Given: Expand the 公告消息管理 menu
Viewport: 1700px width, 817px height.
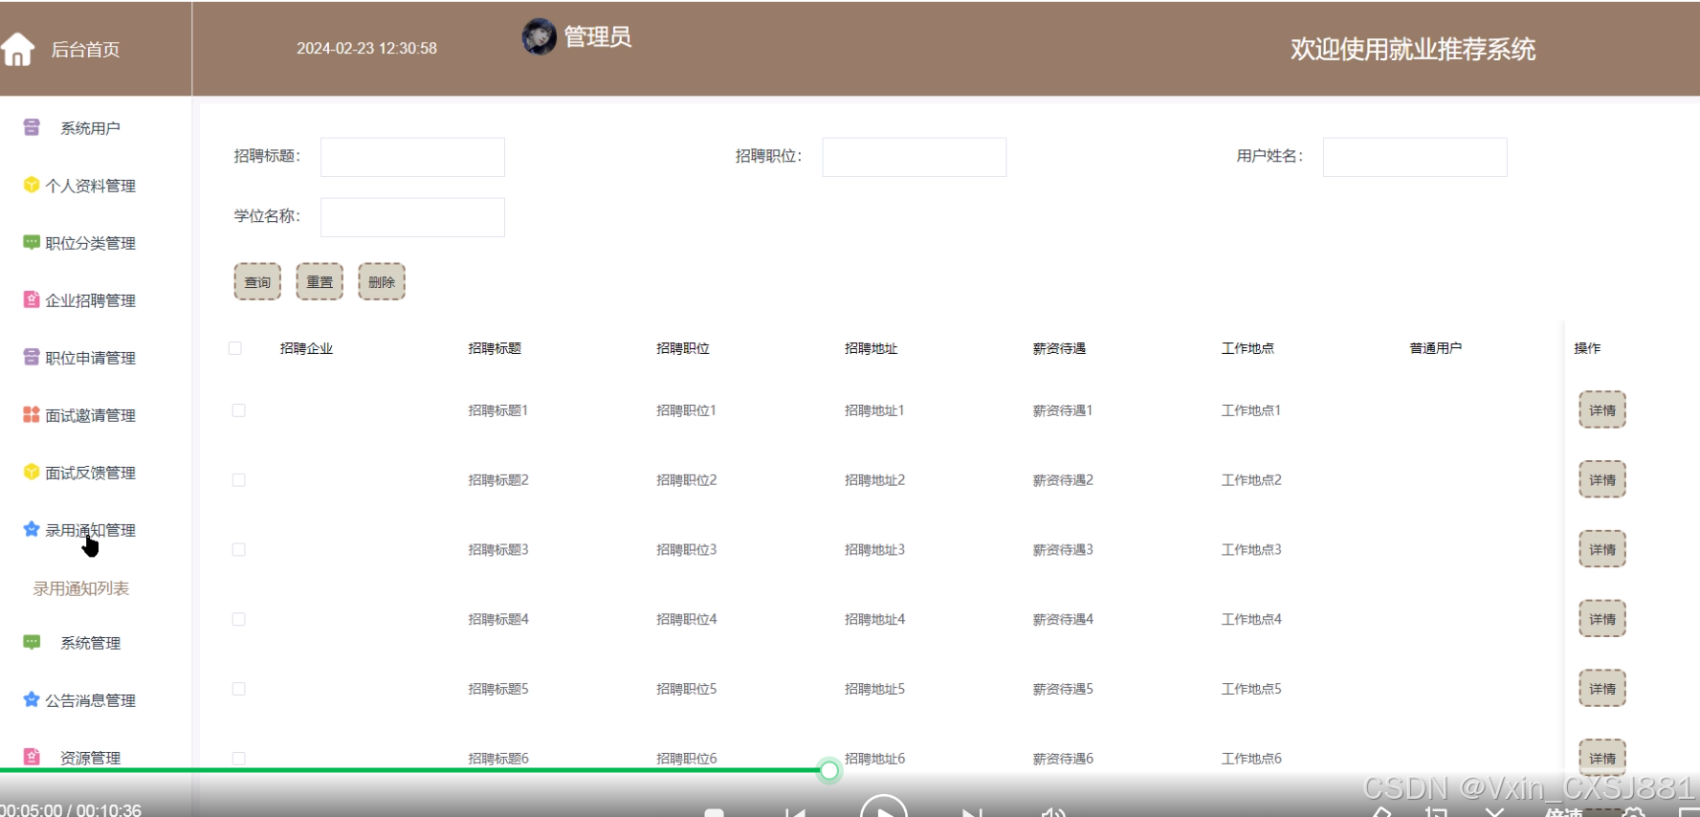Looking at the screenshot, I should (90, 700).
